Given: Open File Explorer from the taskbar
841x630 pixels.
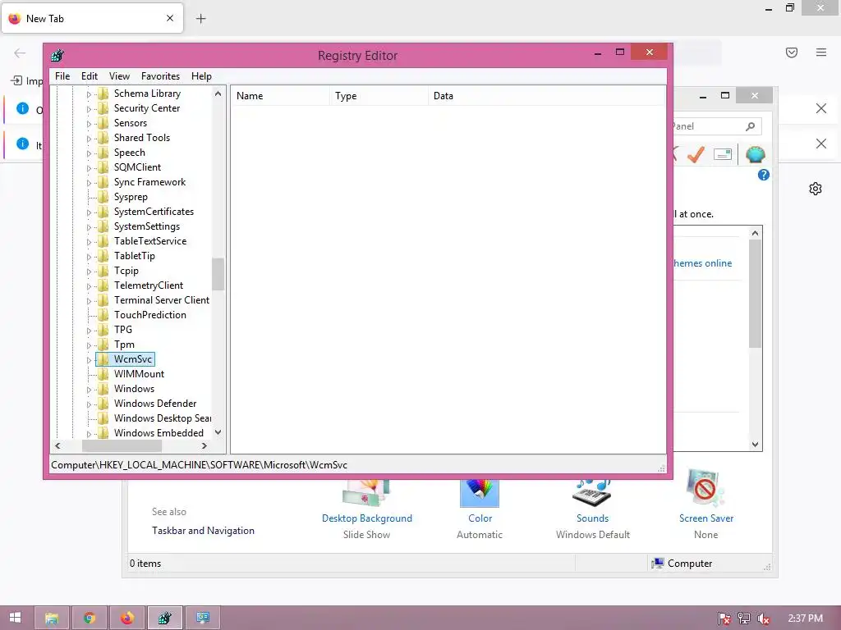Looking at the screenshot, I should [52, 618].
